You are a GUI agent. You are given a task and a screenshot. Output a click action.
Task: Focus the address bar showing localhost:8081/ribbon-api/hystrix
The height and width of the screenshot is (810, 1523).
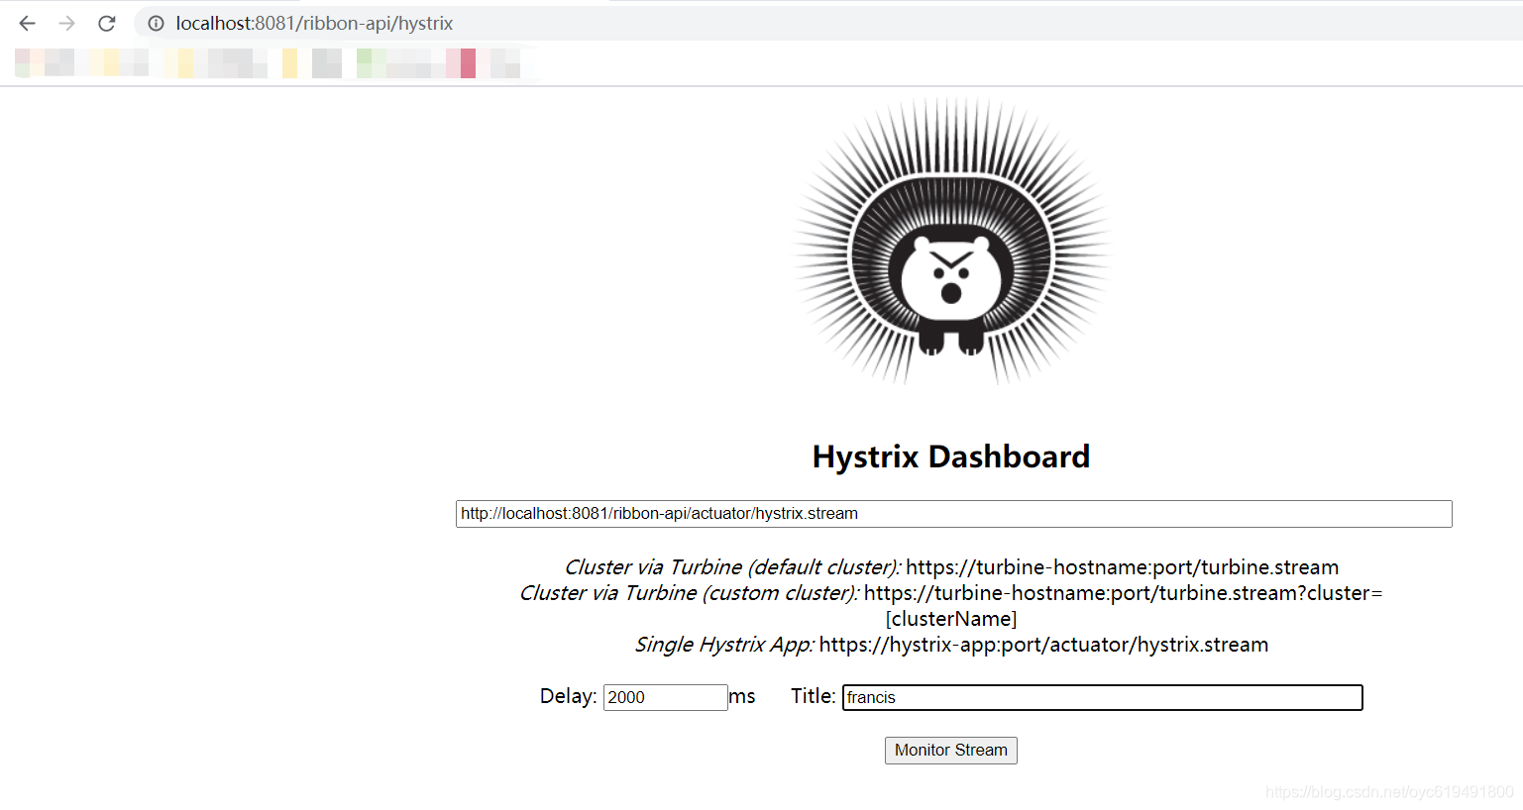(x=827, y=23)
